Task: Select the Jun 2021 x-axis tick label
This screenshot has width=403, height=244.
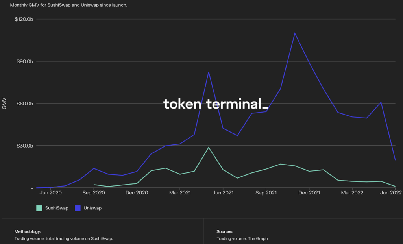Action: tap(223, 193)
